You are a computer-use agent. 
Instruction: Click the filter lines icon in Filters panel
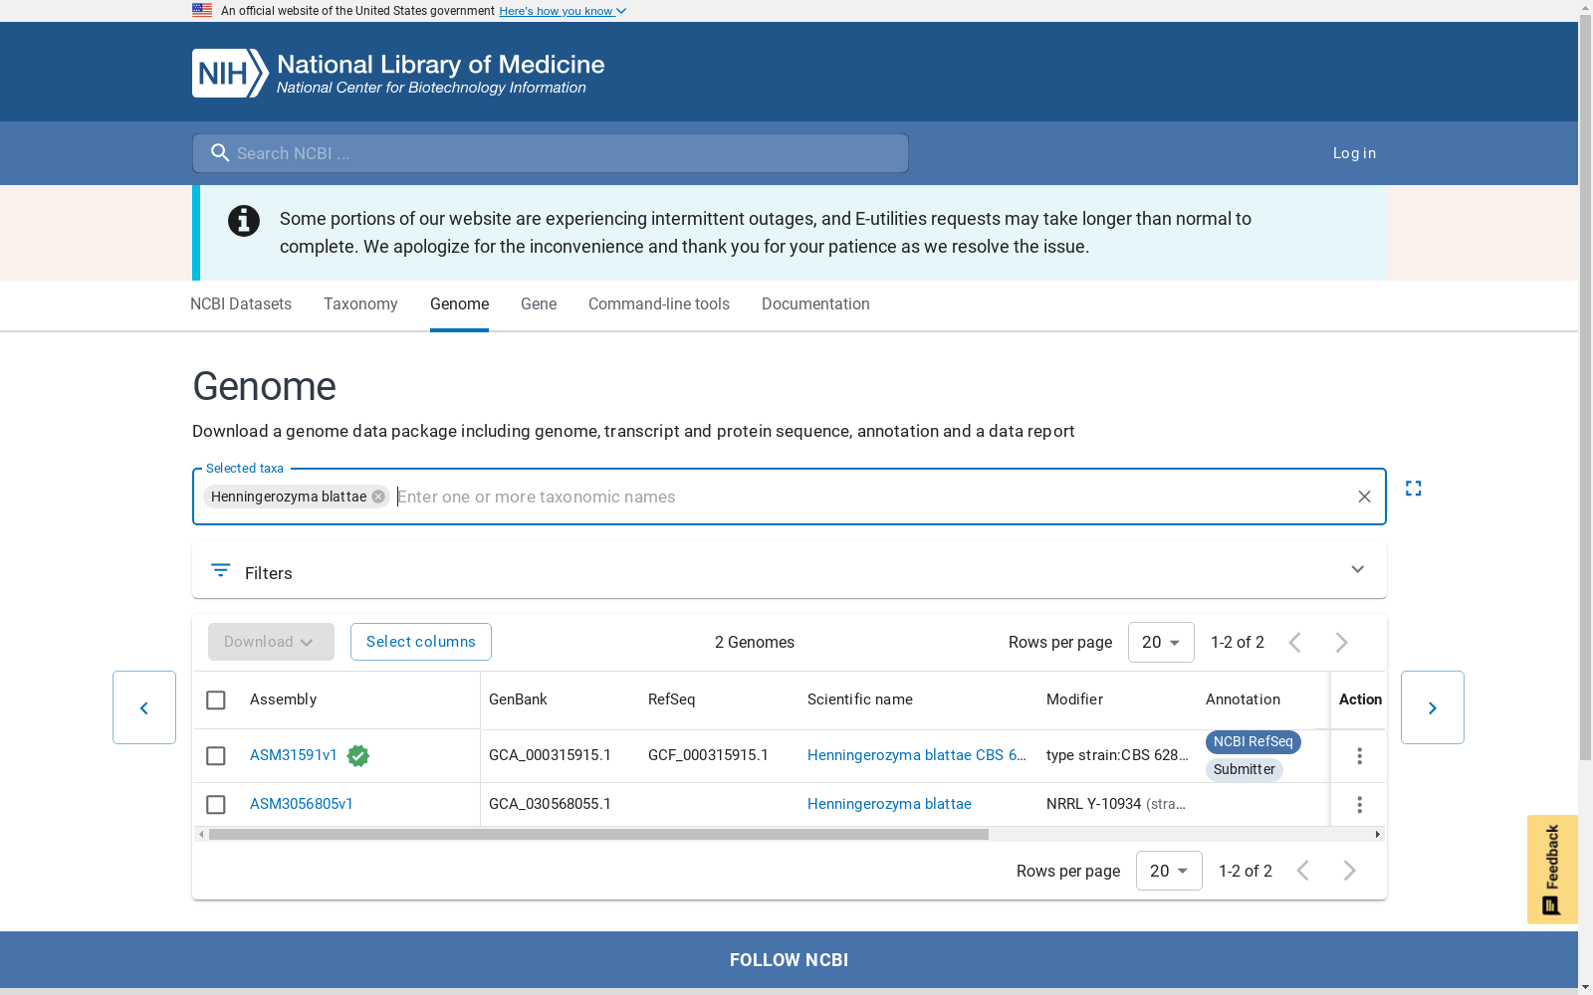point(221,570)
